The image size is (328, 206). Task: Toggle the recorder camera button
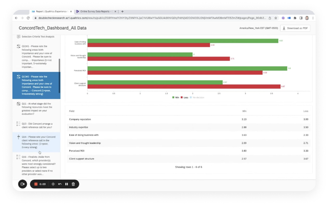(23, 184)
